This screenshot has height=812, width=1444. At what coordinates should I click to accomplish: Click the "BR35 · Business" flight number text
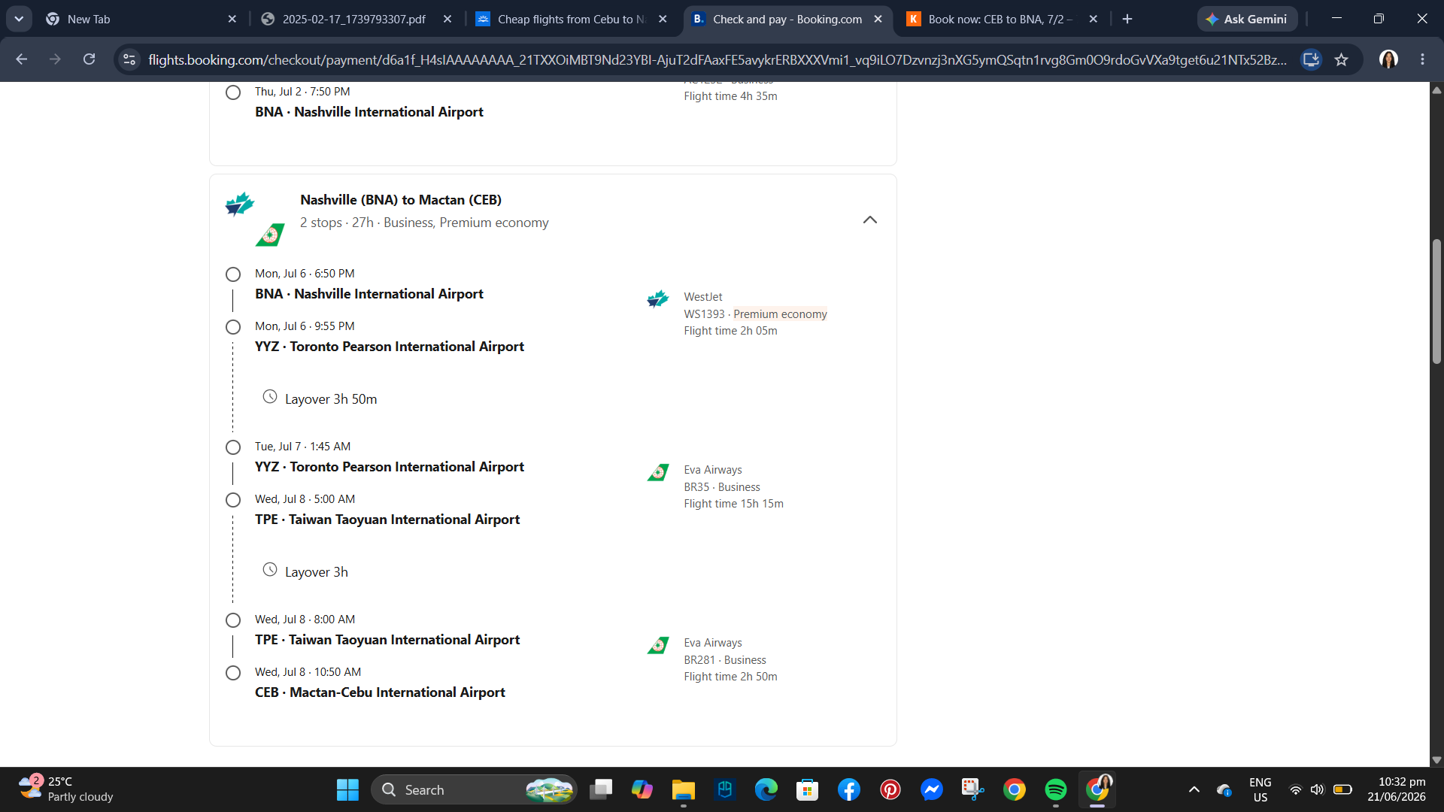coord(722,487)
